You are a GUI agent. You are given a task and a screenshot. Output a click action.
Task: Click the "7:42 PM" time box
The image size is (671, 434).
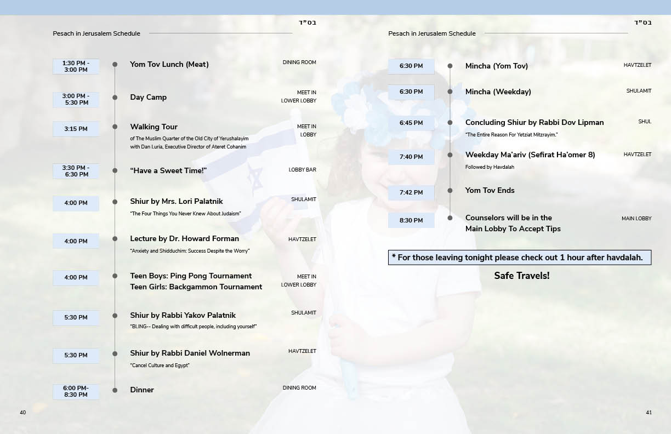[411, 192]
